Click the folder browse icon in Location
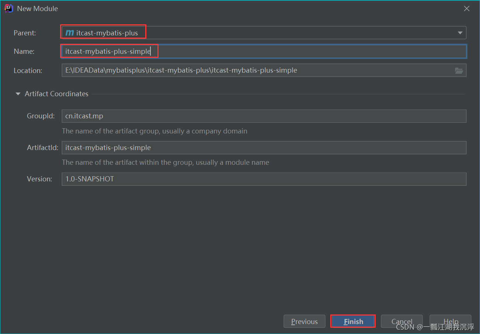 point(459,70)
